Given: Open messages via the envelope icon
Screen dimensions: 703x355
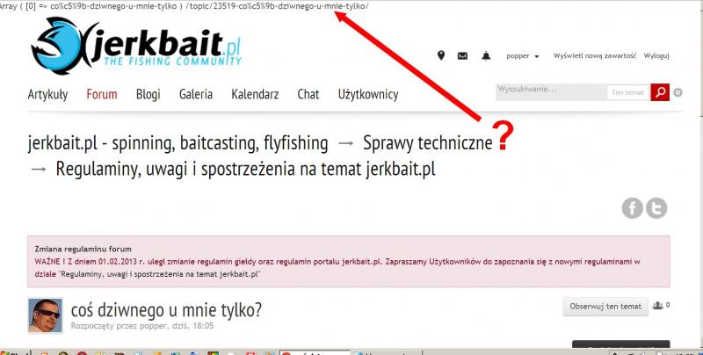Looking at the screenshot, I should [x=463, y=56].
